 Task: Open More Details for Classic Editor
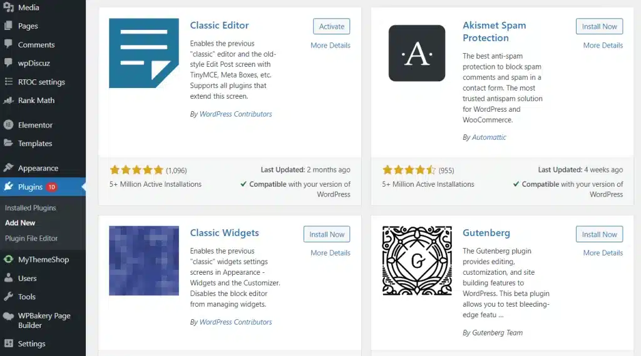coord(331,45)
